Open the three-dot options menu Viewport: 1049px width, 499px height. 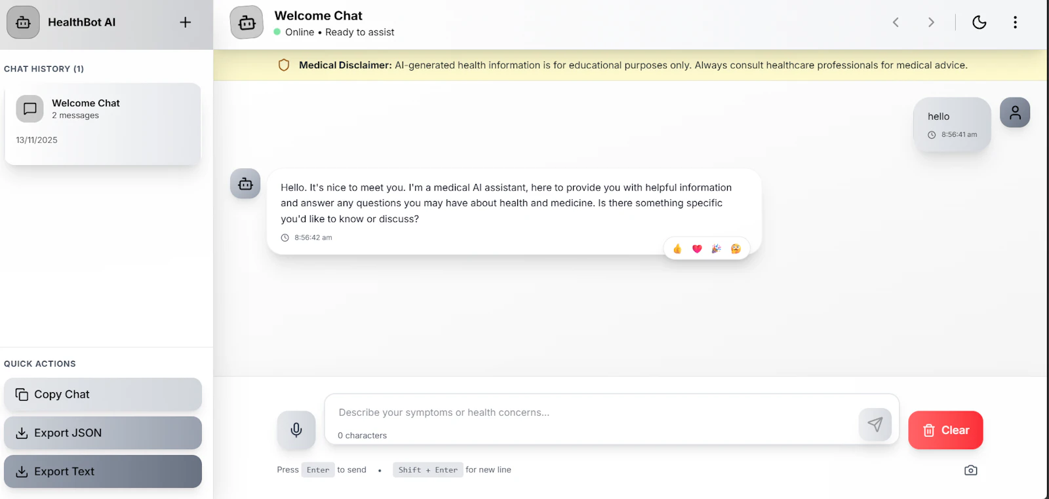[1015, 22]
